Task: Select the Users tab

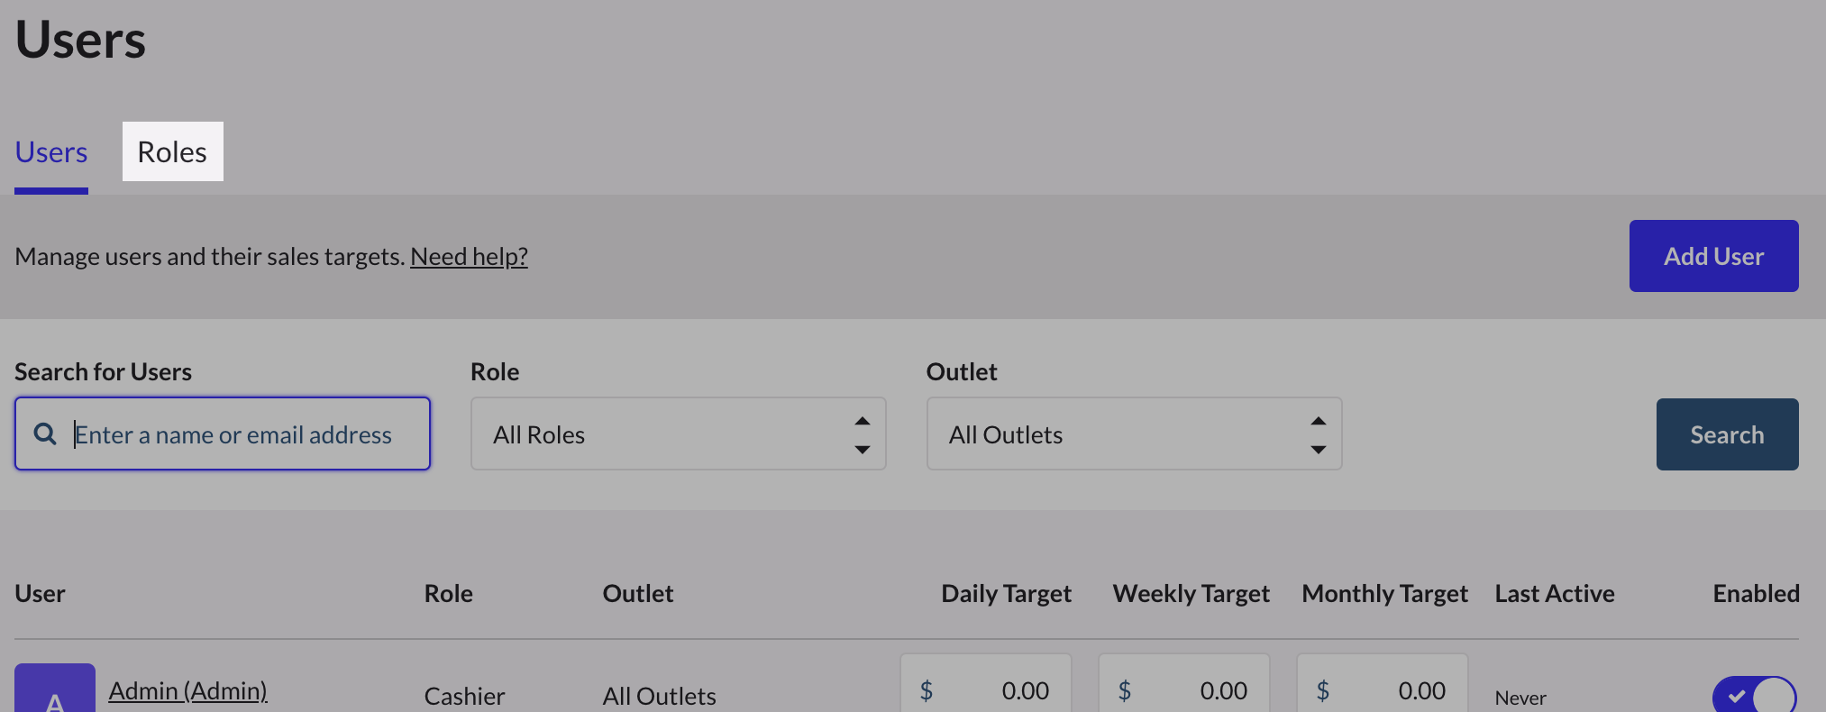Action: pyautogui.click(x=51, y=152)
